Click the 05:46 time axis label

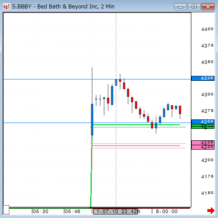tap(72, 211)
